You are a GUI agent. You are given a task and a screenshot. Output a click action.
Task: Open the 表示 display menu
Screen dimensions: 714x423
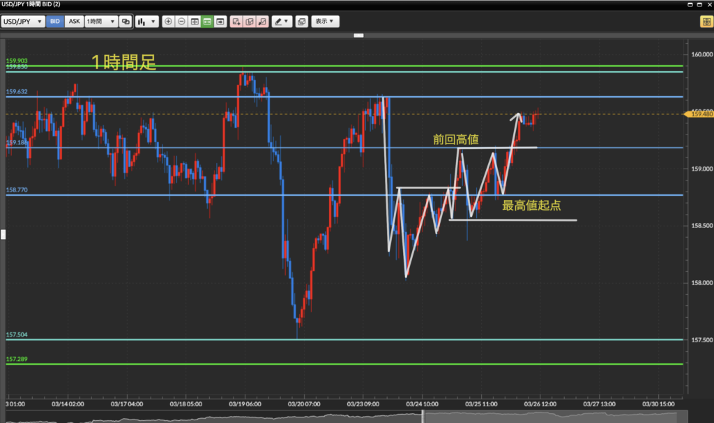click(x=325, y=22)
